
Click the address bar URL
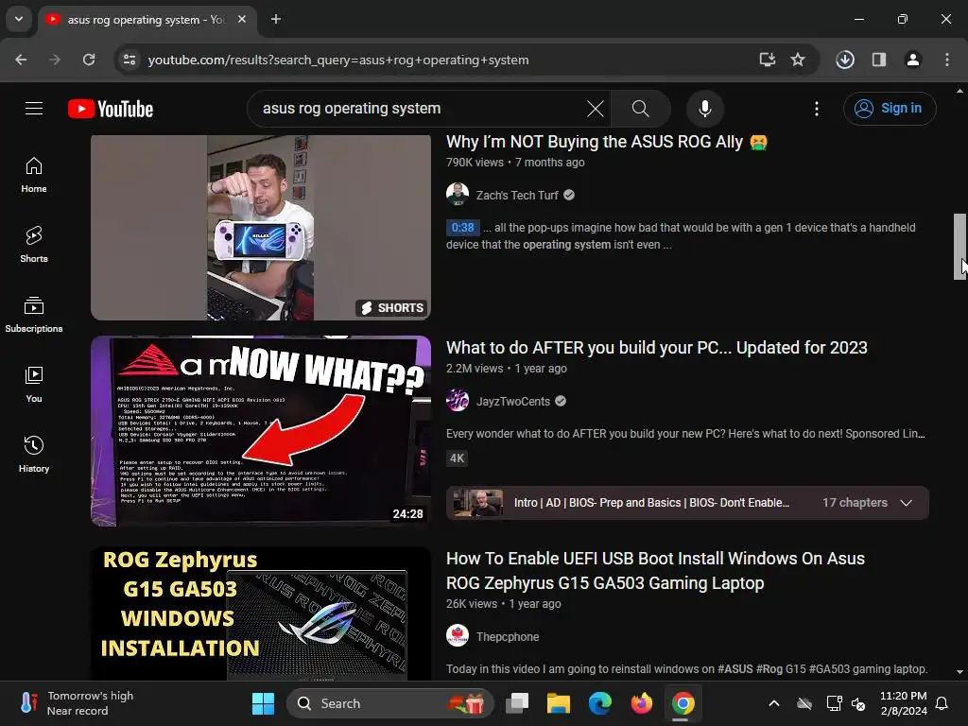338,60
